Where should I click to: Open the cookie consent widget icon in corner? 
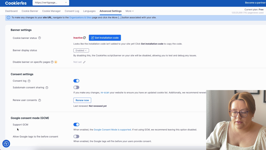click(6, 143)
